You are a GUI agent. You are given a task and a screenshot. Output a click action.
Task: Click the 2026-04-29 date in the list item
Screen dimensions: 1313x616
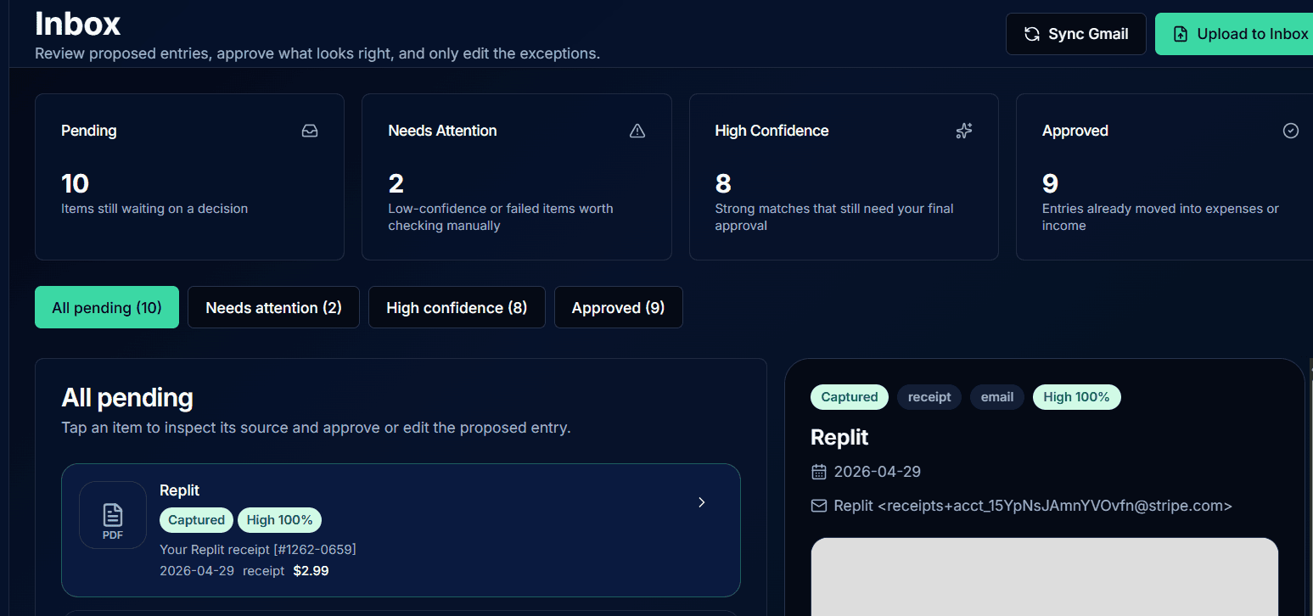tap(197, 571)
